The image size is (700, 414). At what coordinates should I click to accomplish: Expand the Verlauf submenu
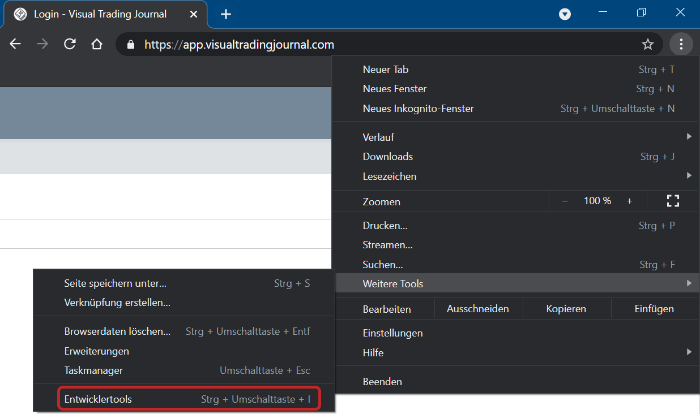(x=514, y=137)
